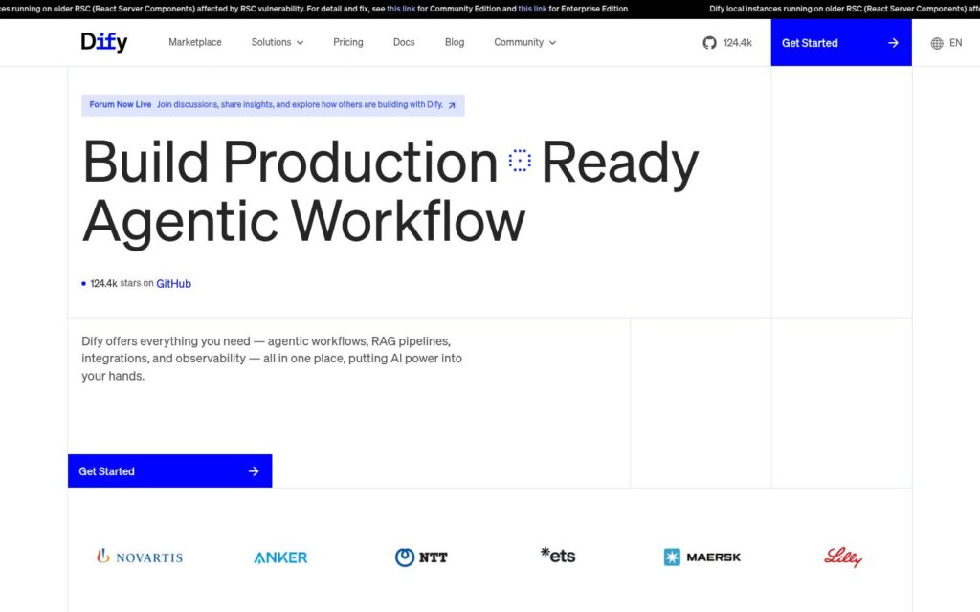The width and height of the screenshot is (980, 612).
Task: Open the Community Edition 'this link' in the top banner
Action: [401, 9]
